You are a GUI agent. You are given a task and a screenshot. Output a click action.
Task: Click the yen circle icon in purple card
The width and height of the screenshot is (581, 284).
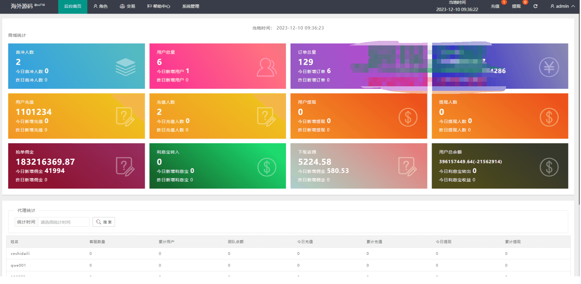click(x=549, y=67)
